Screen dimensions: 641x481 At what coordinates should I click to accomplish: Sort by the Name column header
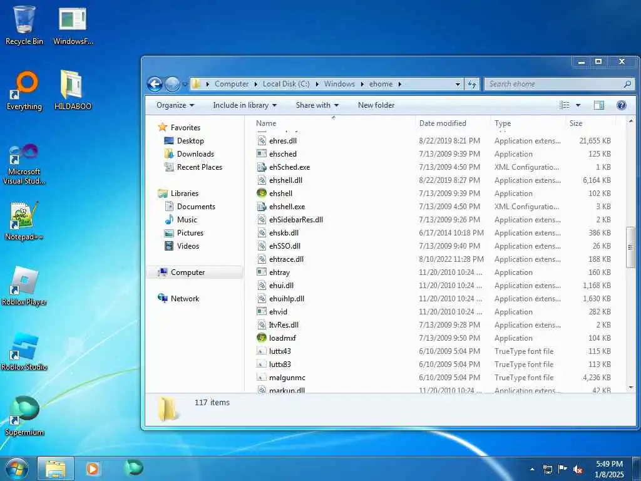click(334, 123)
